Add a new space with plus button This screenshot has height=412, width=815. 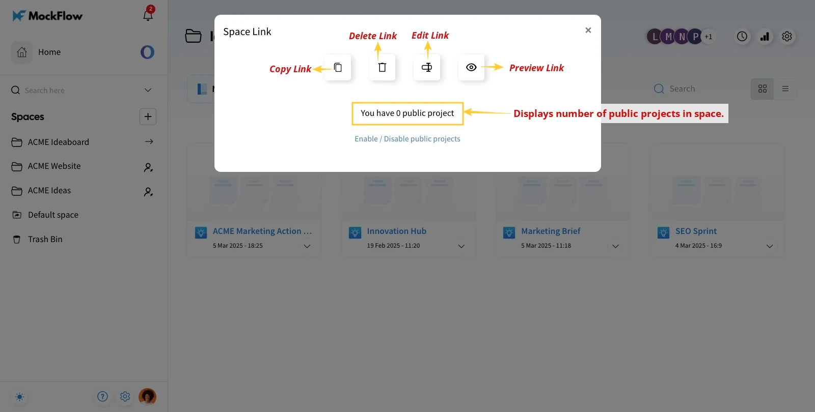pos(148,116)
